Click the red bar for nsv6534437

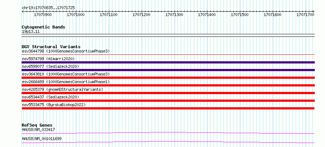tap(168, 101)
